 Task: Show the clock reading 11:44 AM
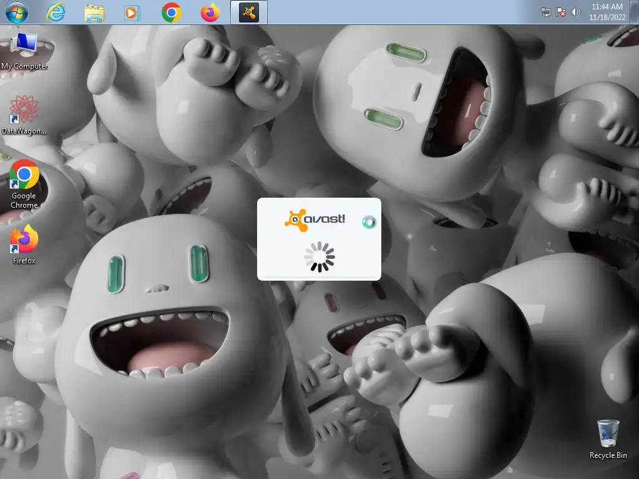607,6
